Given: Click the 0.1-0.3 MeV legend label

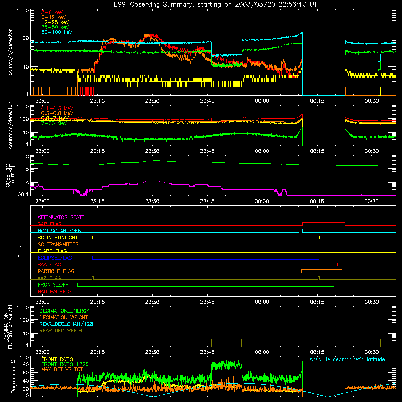Looking at the screenshot, I should tap(57, 108).
